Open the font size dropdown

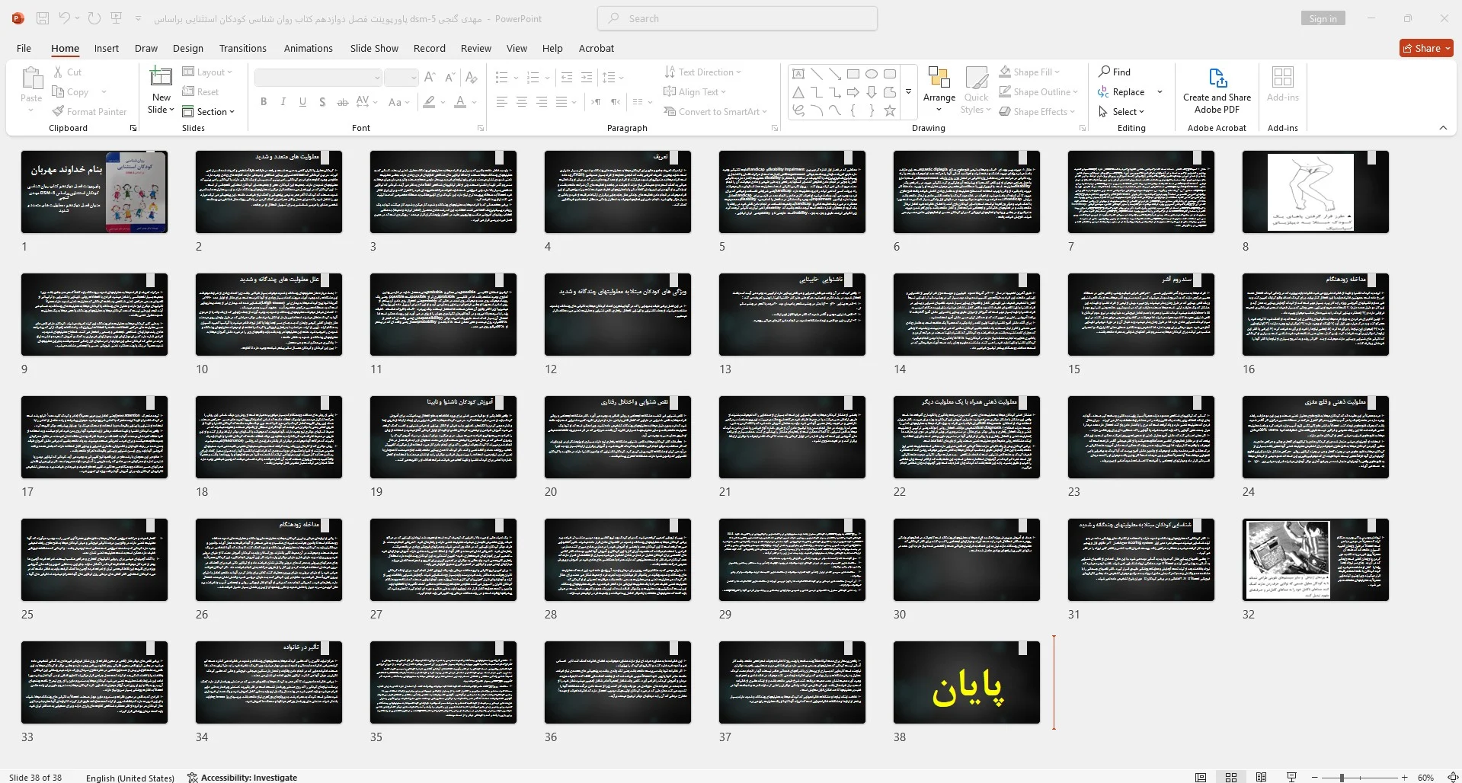(413, 78)
